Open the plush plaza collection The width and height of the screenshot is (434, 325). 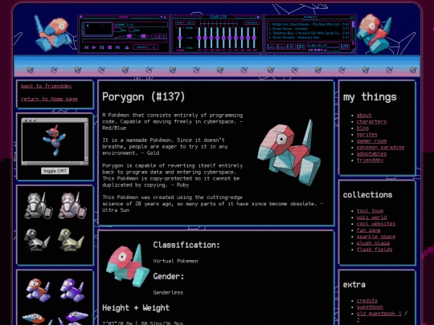[373, 243]
